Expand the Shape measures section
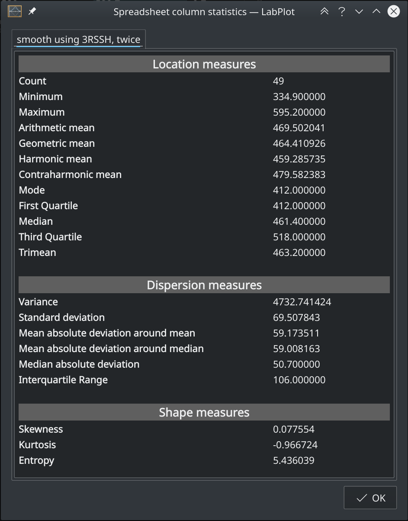 tap(204, 412)
